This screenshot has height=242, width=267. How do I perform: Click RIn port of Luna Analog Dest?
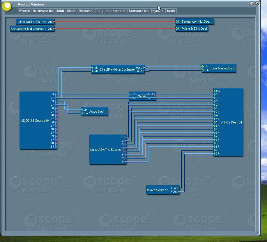coord(203,70)
